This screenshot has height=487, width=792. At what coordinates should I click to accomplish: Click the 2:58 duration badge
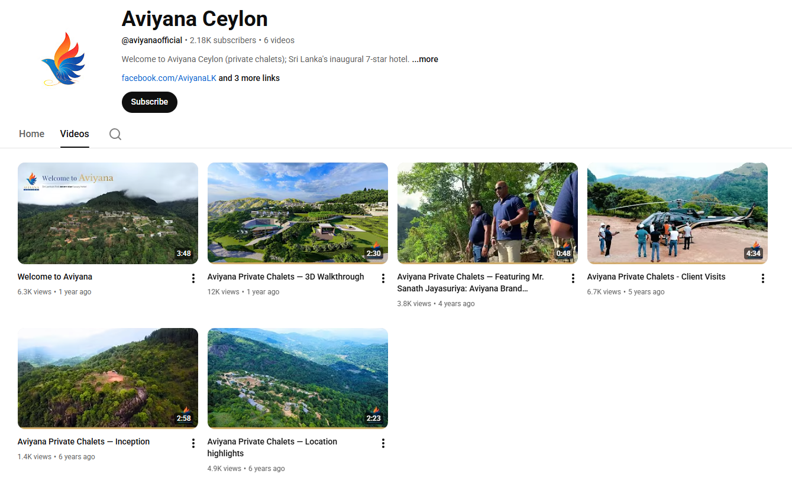point(183,418)
